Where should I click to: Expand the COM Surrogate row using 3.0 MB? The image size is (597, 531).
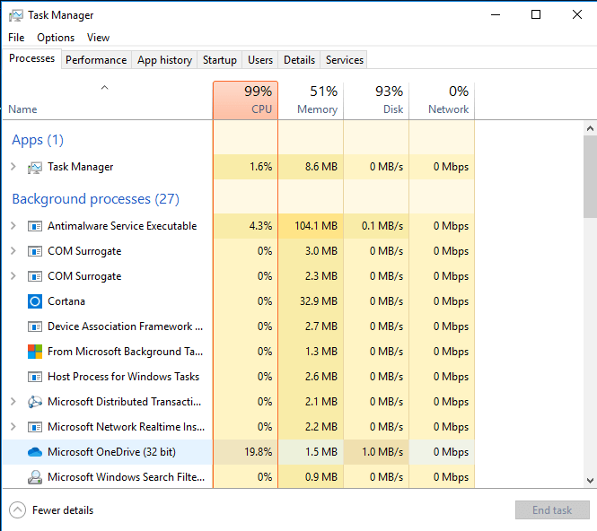[13, 251]
